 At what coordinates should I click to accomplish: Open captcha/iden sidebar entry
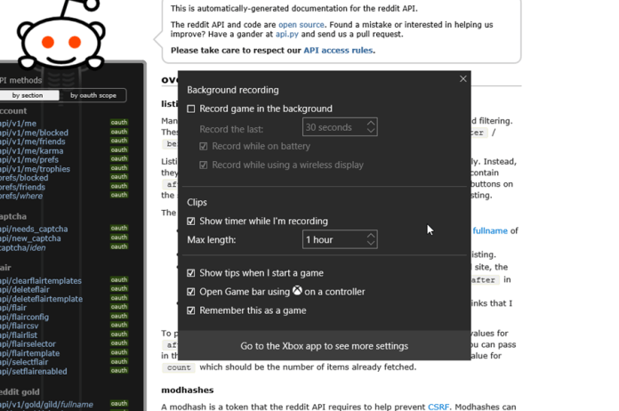click(23, 248)
